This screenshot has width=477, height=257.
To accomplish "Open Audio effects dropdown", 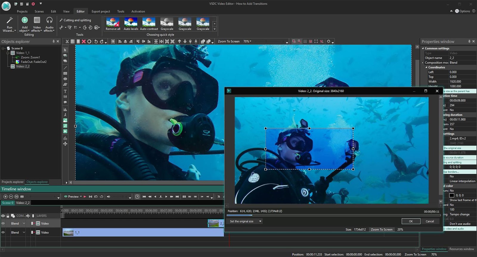I will click(x=49, y=24).
